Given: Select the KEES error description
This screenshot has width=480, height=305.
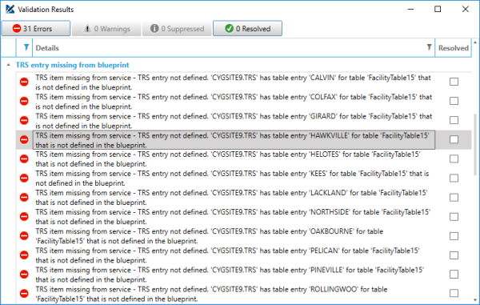Looking at the screenshot, I should click(x=232, y=179).
